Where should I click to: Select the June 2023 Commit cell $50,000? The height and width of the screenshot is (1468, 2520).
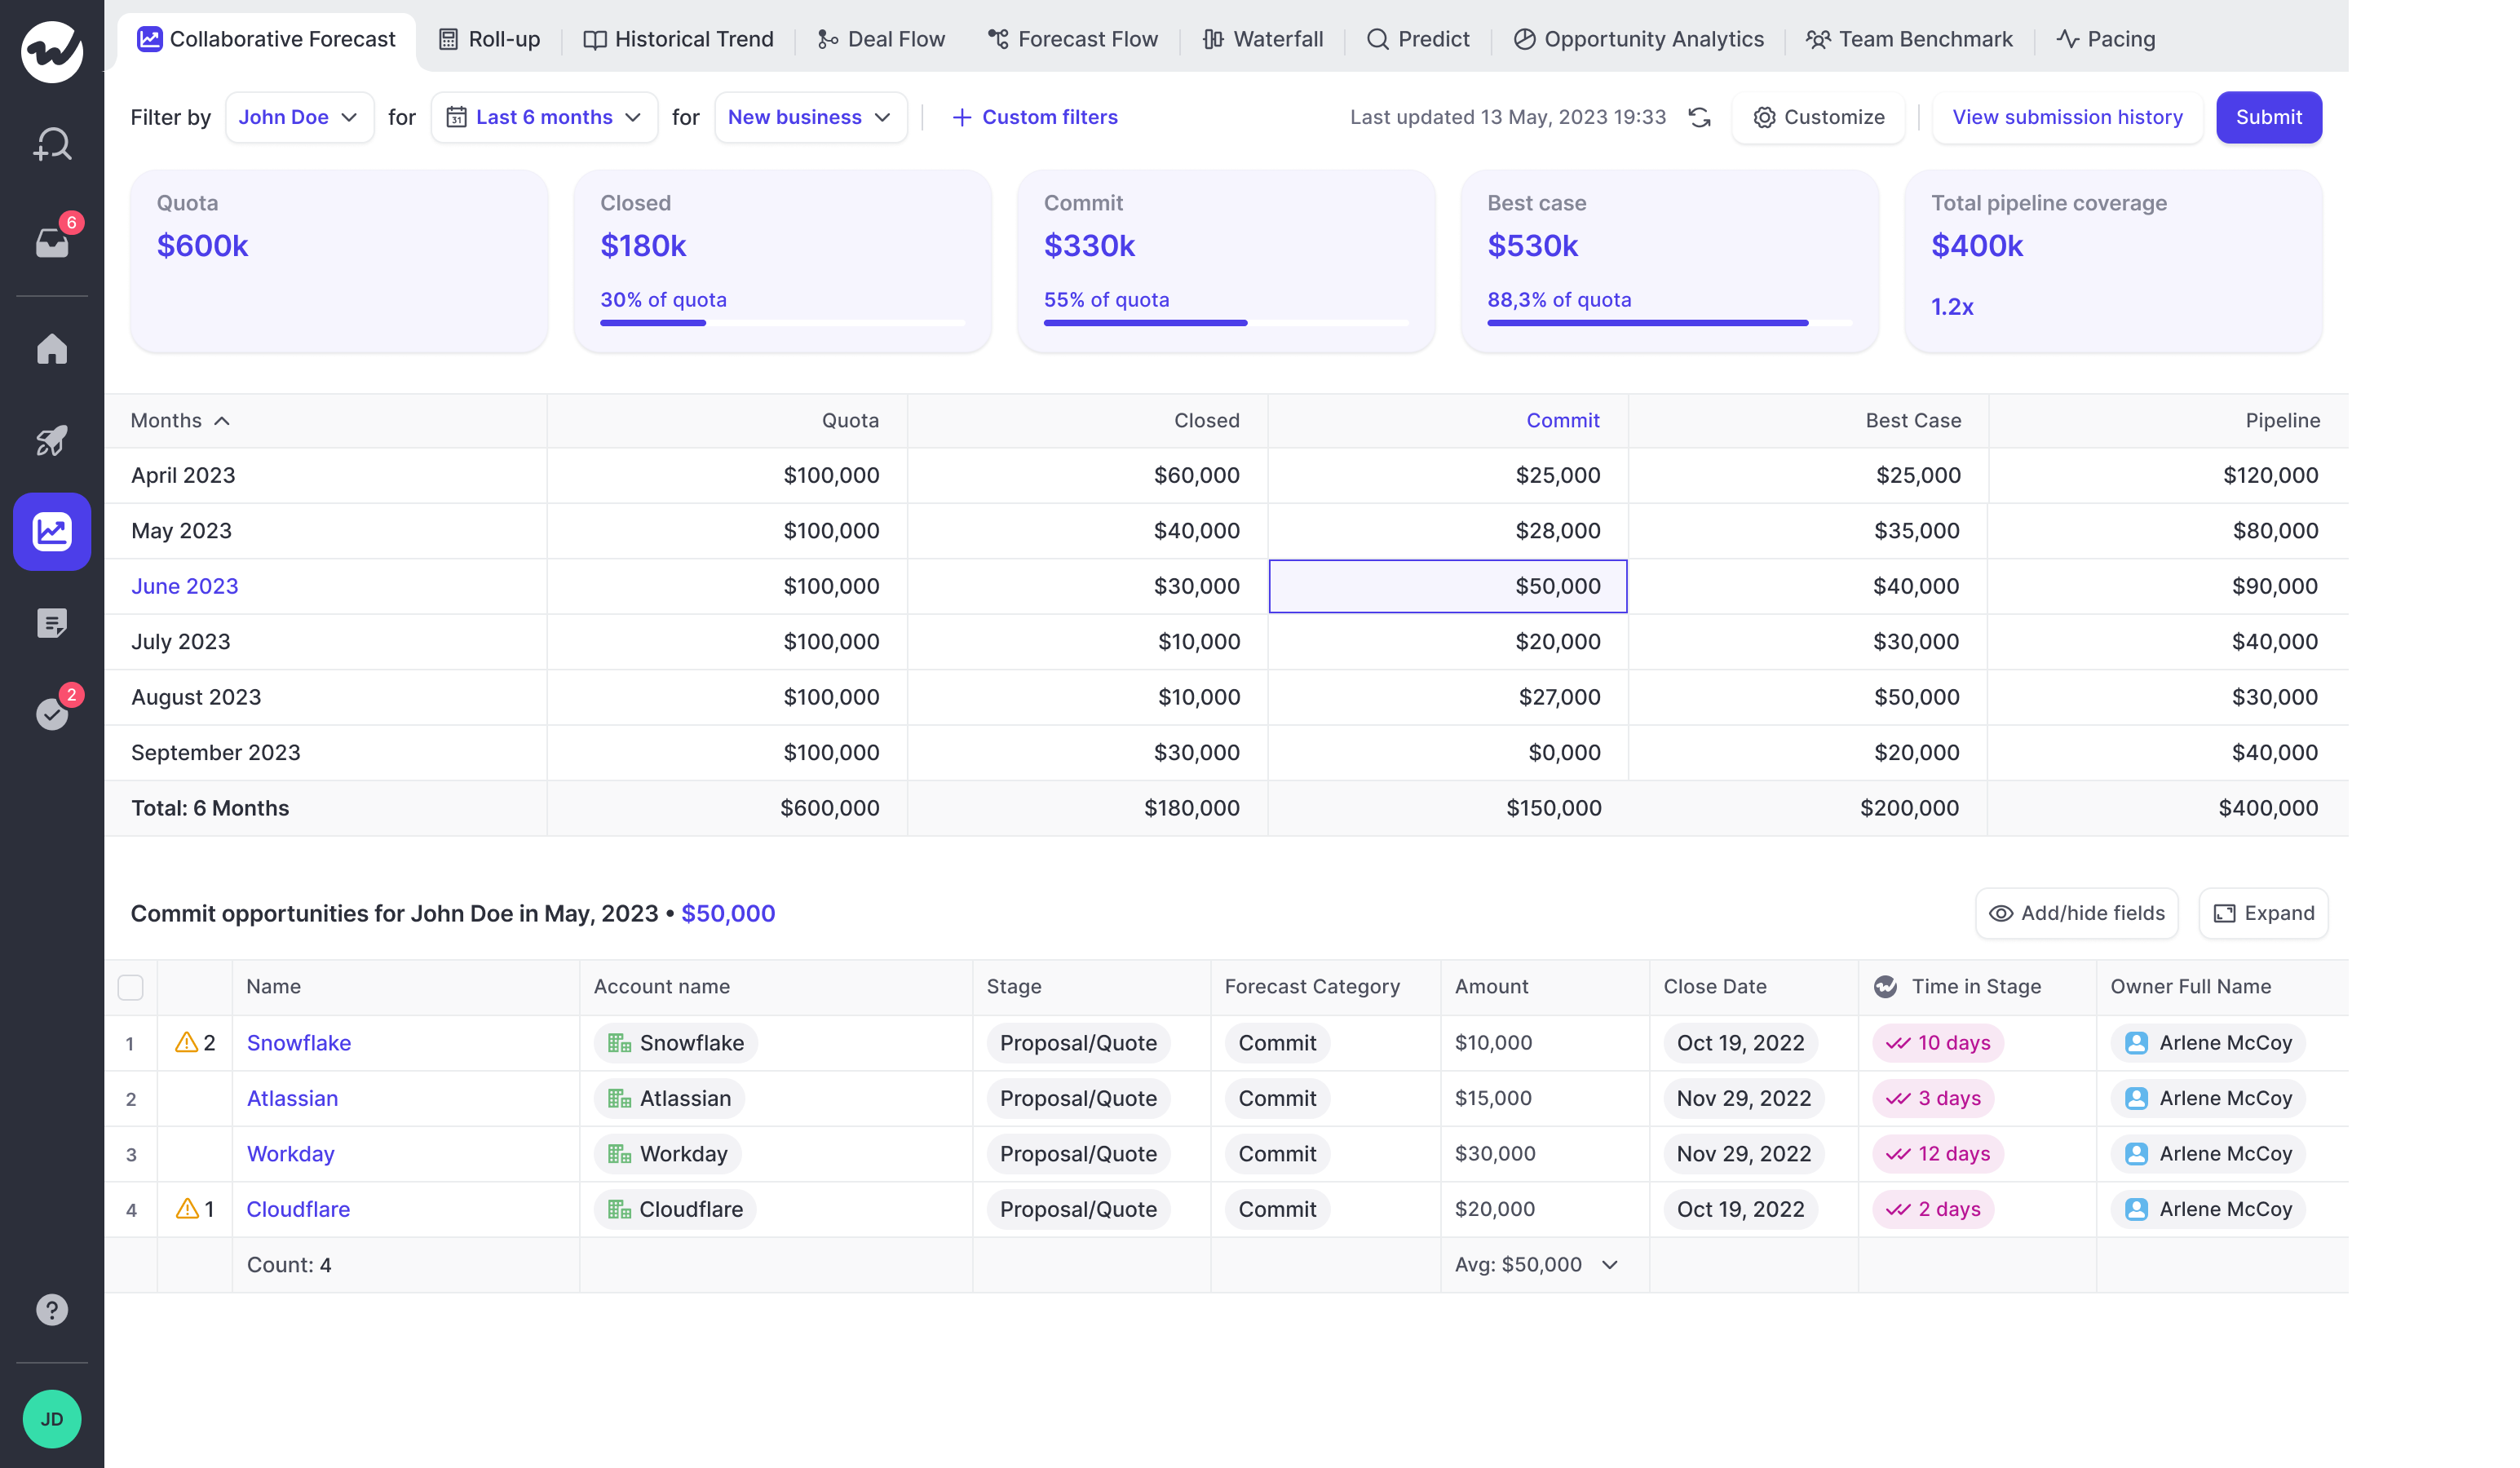(x=1447, y=586)
